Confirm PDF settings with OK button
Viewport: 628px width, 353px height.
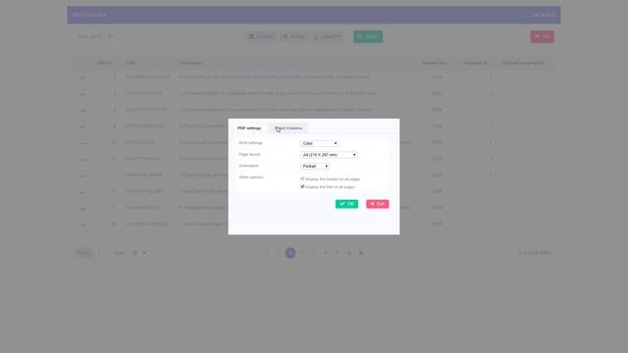pos(346,204)
